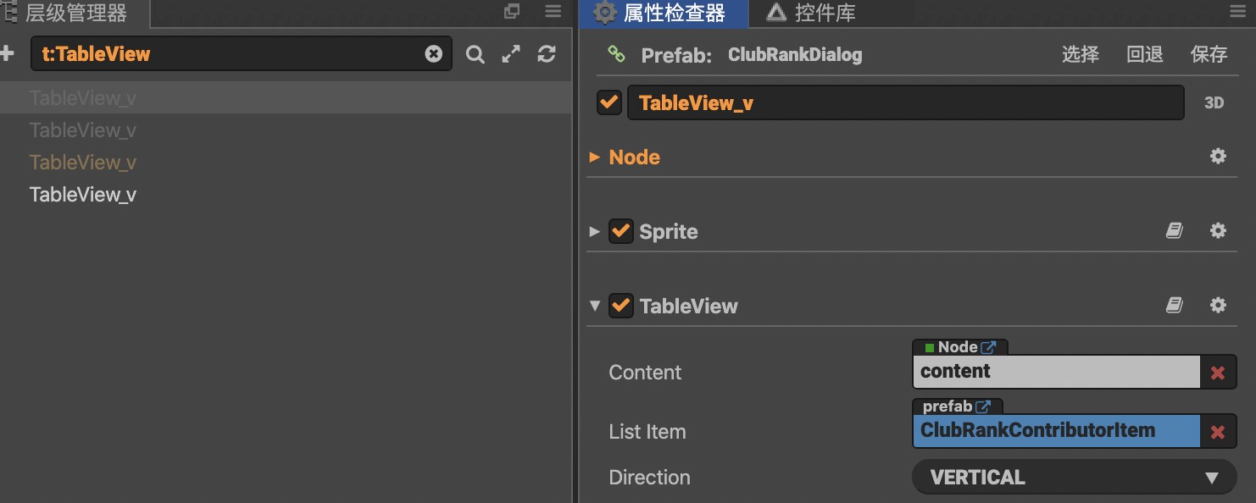Disable the TableView_v node active checkbox

pyautogui.click(x=609, y=102)
